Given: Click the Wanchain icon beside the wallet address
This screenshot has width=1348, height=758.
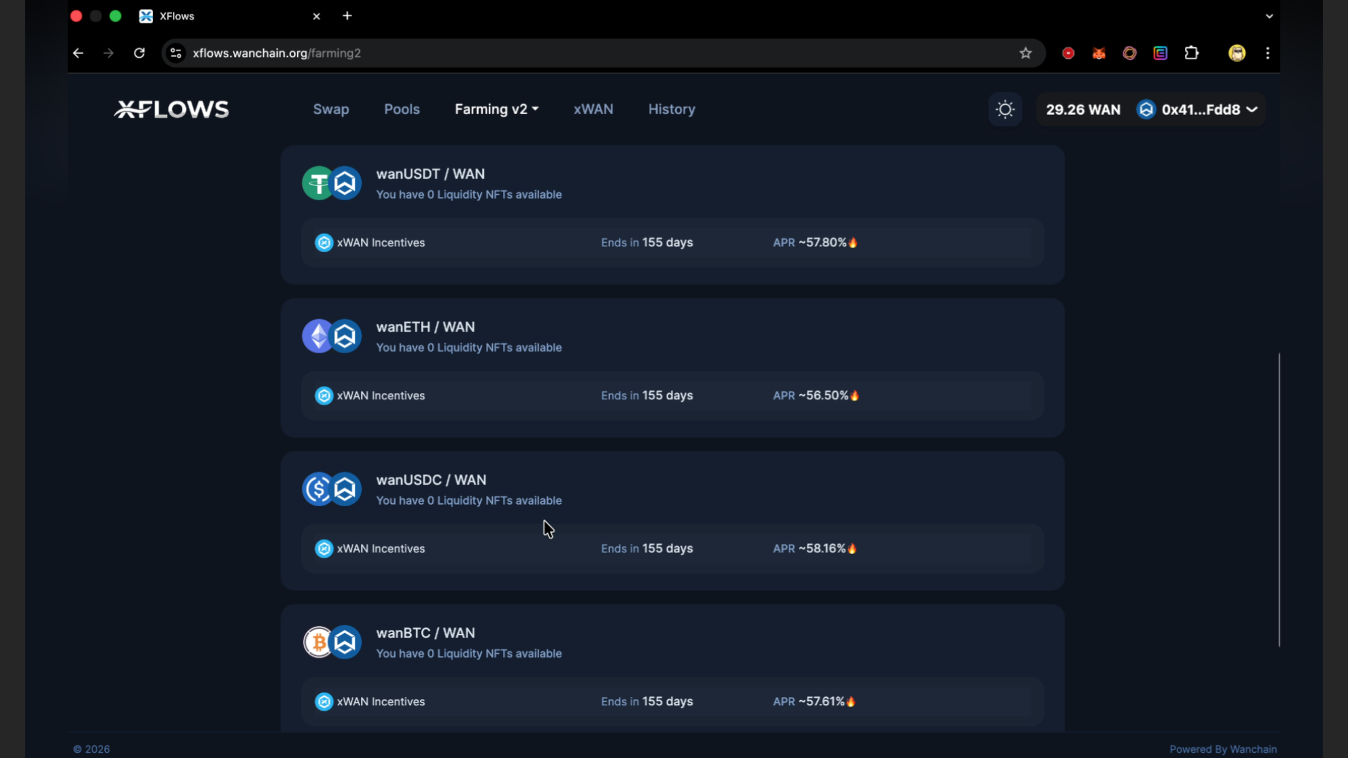Looking at the screenshot, I should (x=1146, y=109).
